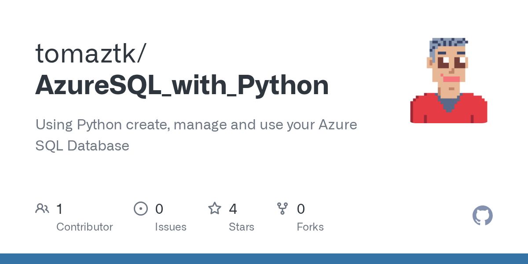This screenshot has height=264, width=528.
Task: Click the forks count number 0
Action: click(x=301, y=209)
